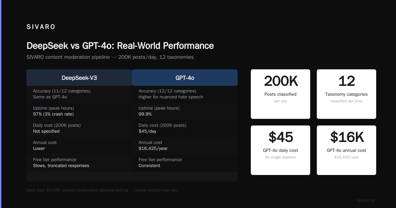Viewport: 396px width, 208px height.
Task: Click 'GPT-4o daily cost' label
Action: pyautogui.click(x=280, y=150)
